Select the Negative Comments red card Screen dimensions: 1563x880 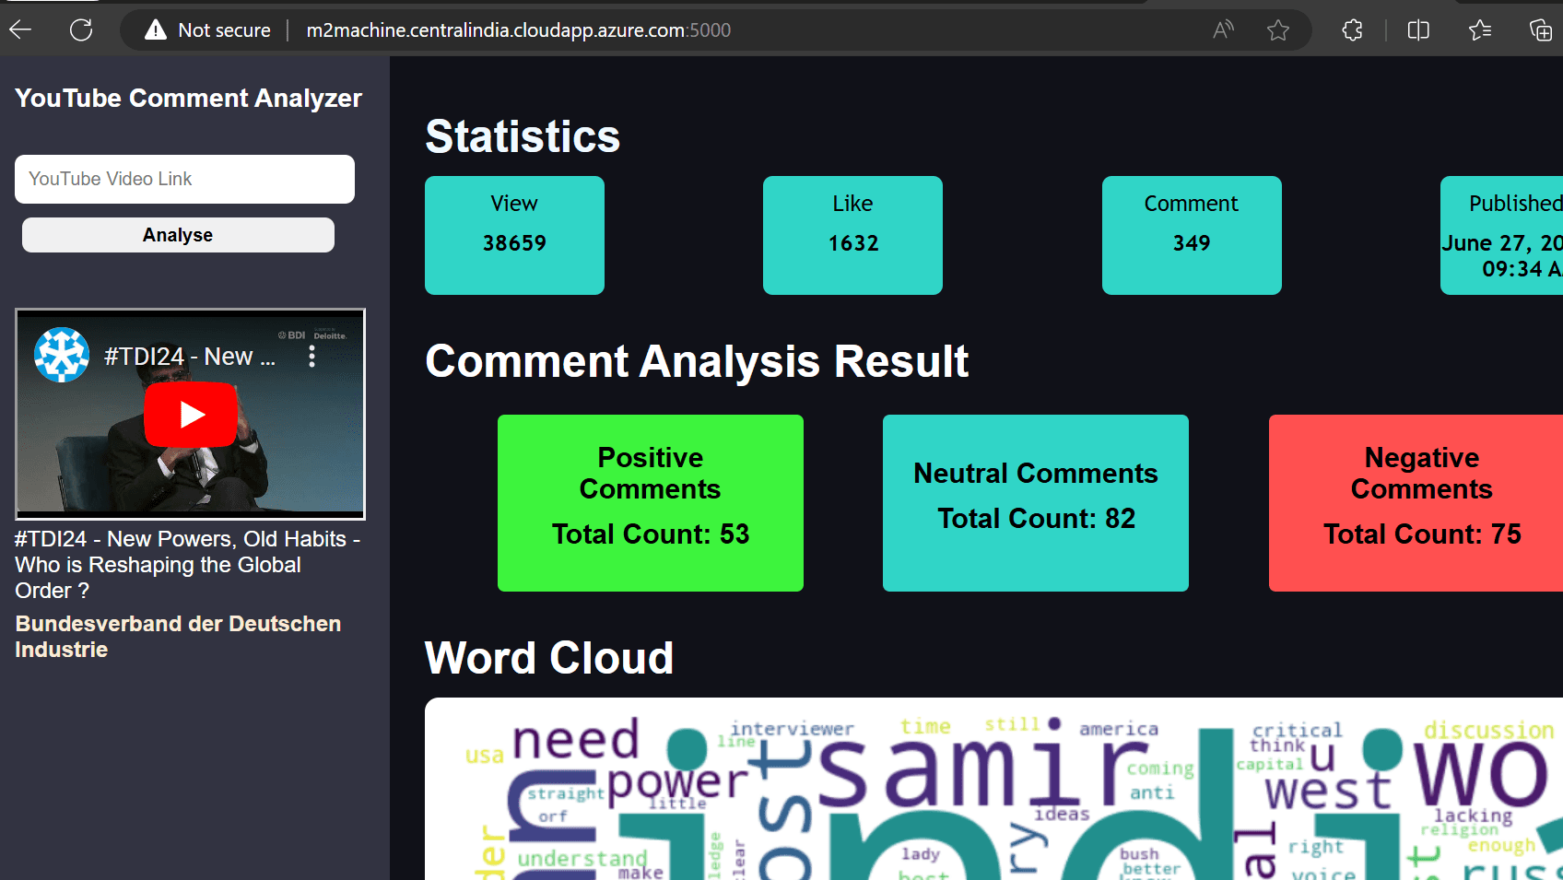1416,503
